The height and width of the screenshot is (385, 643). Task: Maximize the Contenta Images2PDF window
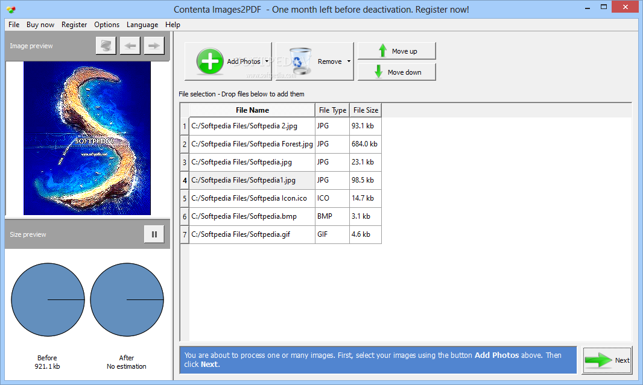pyautogui.click(x=604, y=7)
